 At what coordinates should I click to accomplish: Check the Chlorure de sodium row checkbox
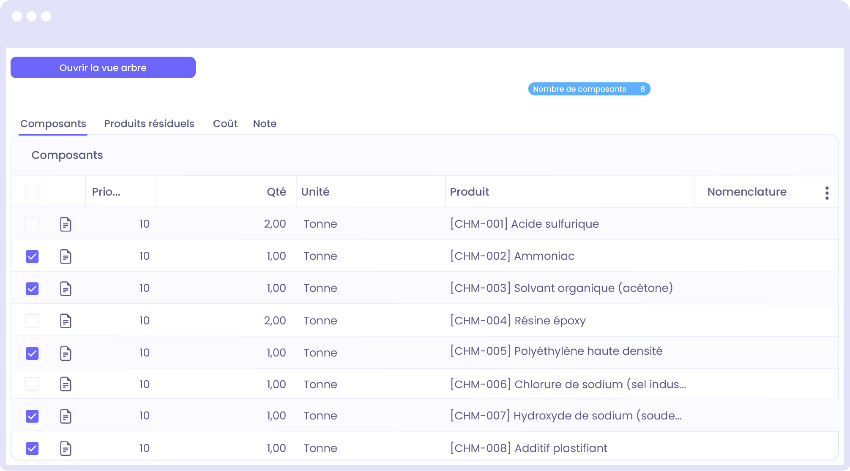[32, 384]
